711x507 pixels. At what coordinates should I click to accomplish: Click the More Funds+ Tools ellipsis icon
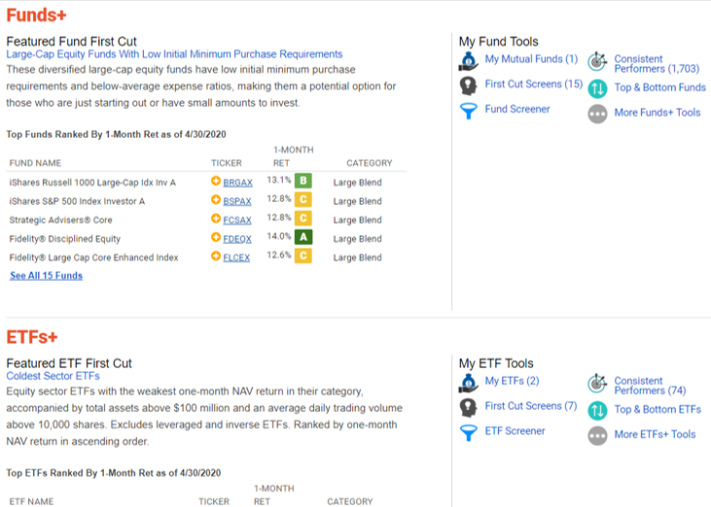coord(597,114)
